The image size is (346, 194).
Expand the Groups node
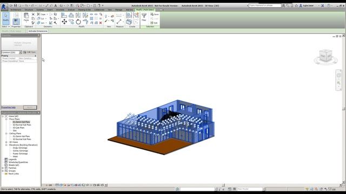tap(3, 171)
